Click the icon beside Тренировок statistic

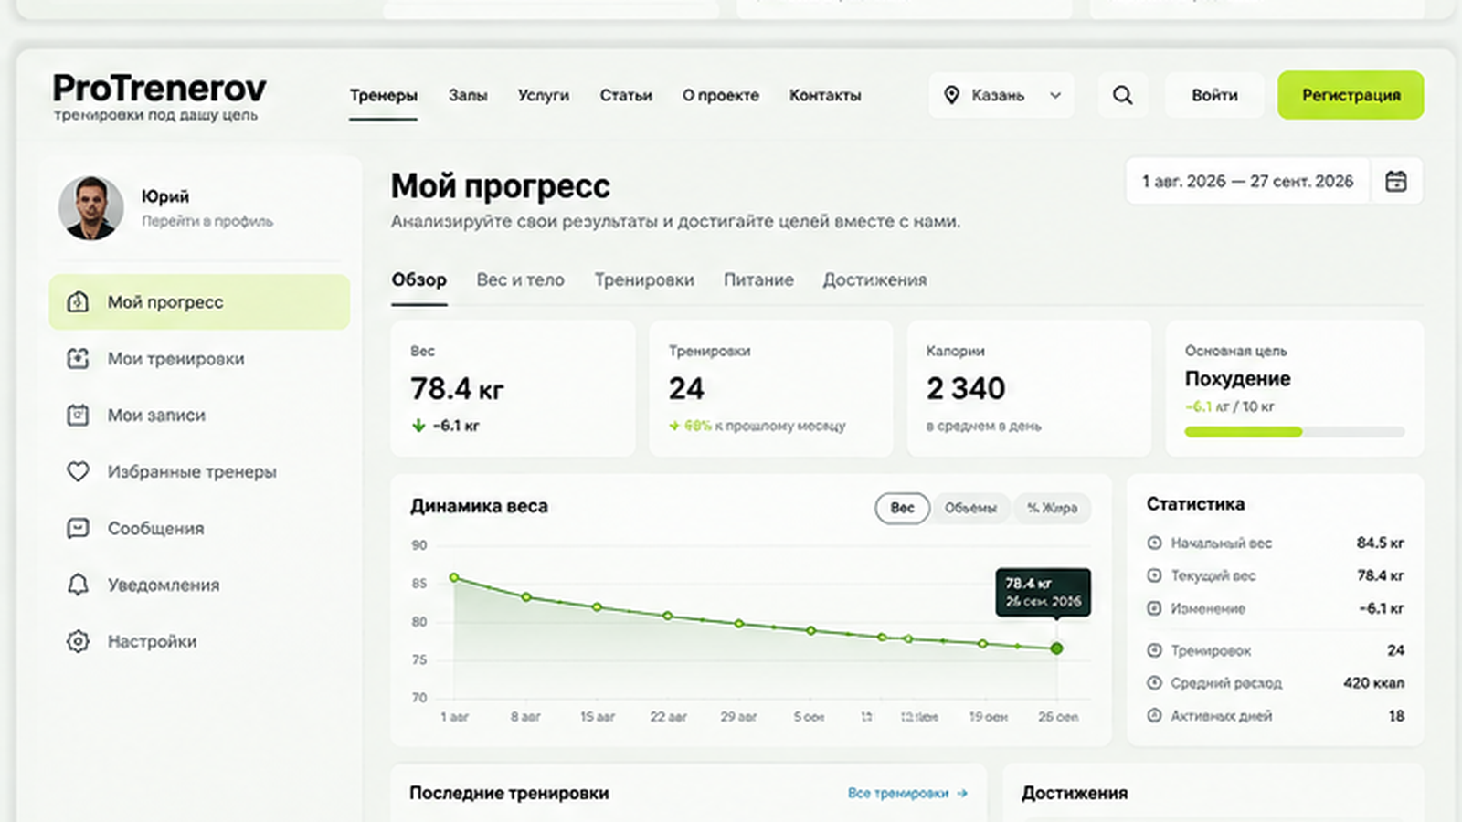click(1154, 650)
